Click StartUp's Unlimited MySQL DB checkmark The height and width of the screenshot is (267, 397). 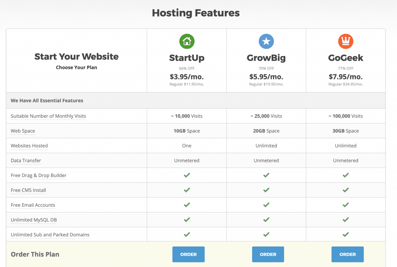(x=187, y=220)
